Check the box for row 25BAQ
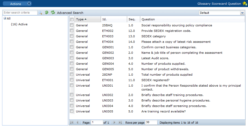Image resolution: width=248 pixels, height=126 pixels. 72,25
